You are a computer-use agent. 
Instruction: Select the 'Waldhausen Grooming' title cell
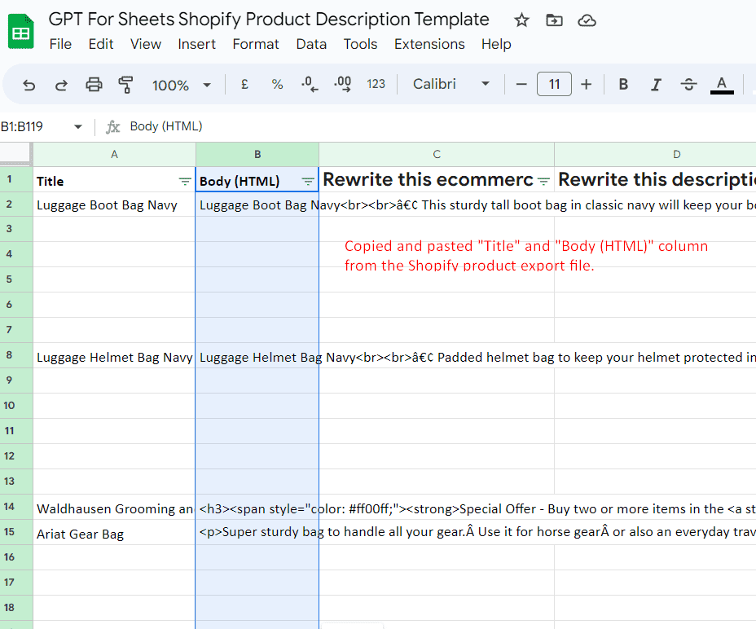tap(114, 508)
